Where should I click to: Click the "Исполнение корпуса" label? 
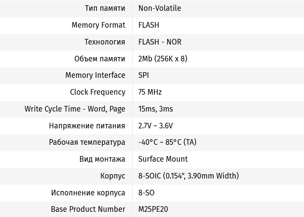88,193
